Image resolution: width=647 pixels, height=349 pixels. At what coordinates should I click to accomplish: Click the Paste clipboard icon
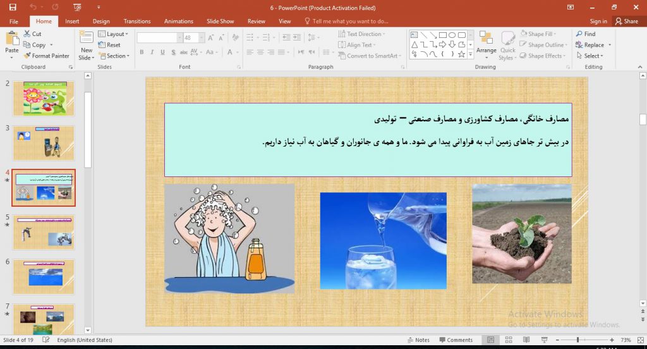pyautogui.click(x=11, y=39)
